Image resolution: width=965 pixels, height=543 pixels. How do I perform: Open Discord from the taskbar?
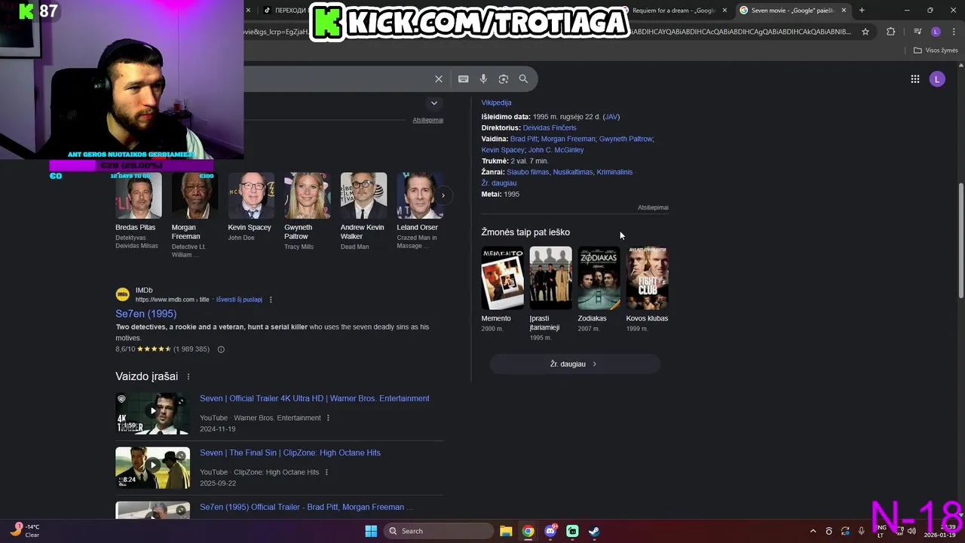[550, 531]
